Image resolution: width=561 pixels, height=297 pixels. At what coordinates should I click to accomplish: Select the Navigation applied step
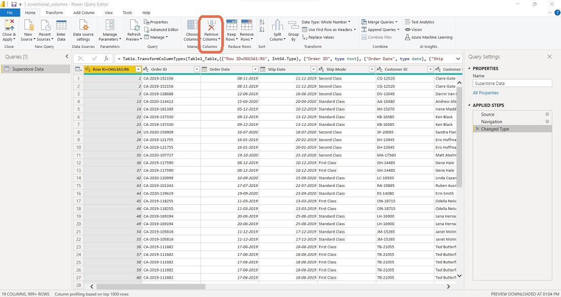tap(513, 122)
